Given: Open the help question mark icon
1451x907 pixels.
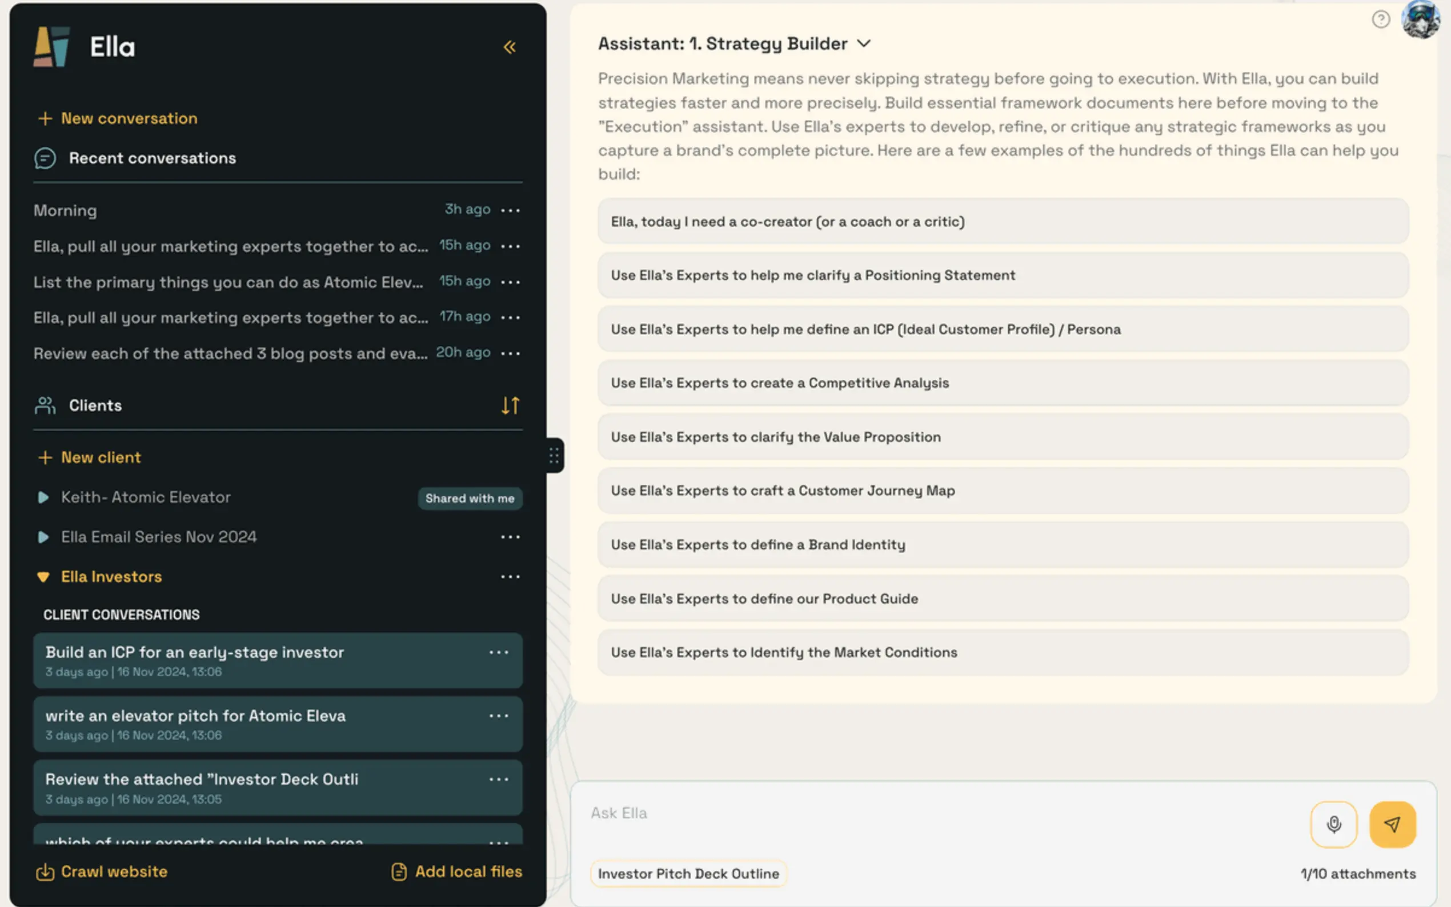Looking at the screenshot, I should pos(1380,20).
